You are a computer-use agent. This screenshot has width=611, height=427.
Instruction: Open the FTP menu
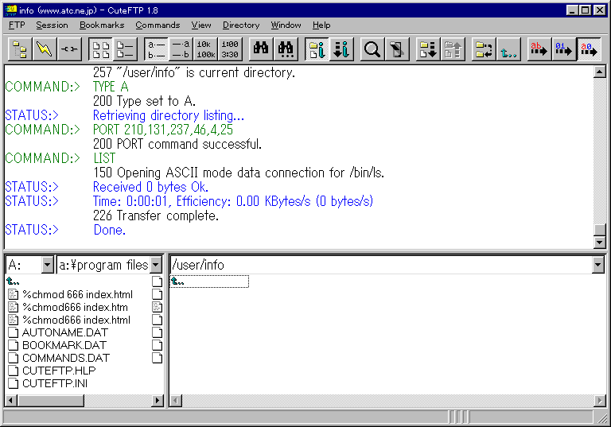pyautogui.click(x=17, y=25)
